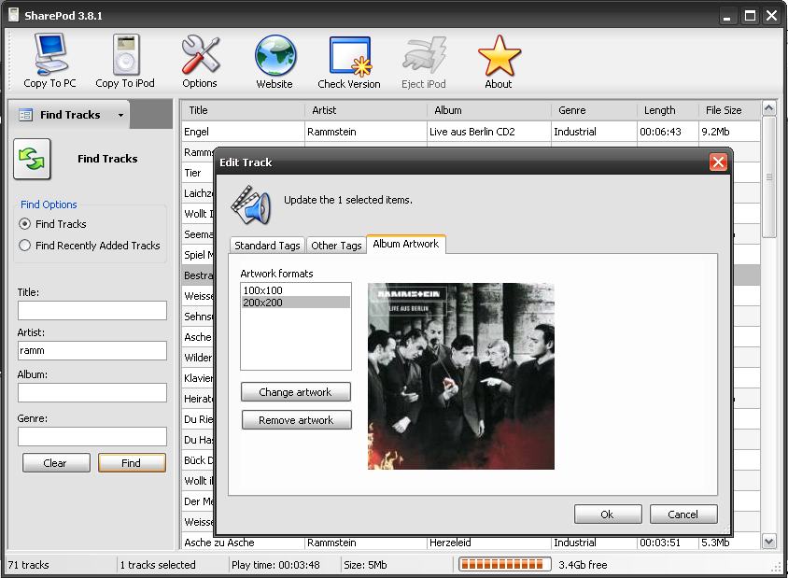Click the Find button
The width and height of the screenshot is (788, 578).
point(132,463)
